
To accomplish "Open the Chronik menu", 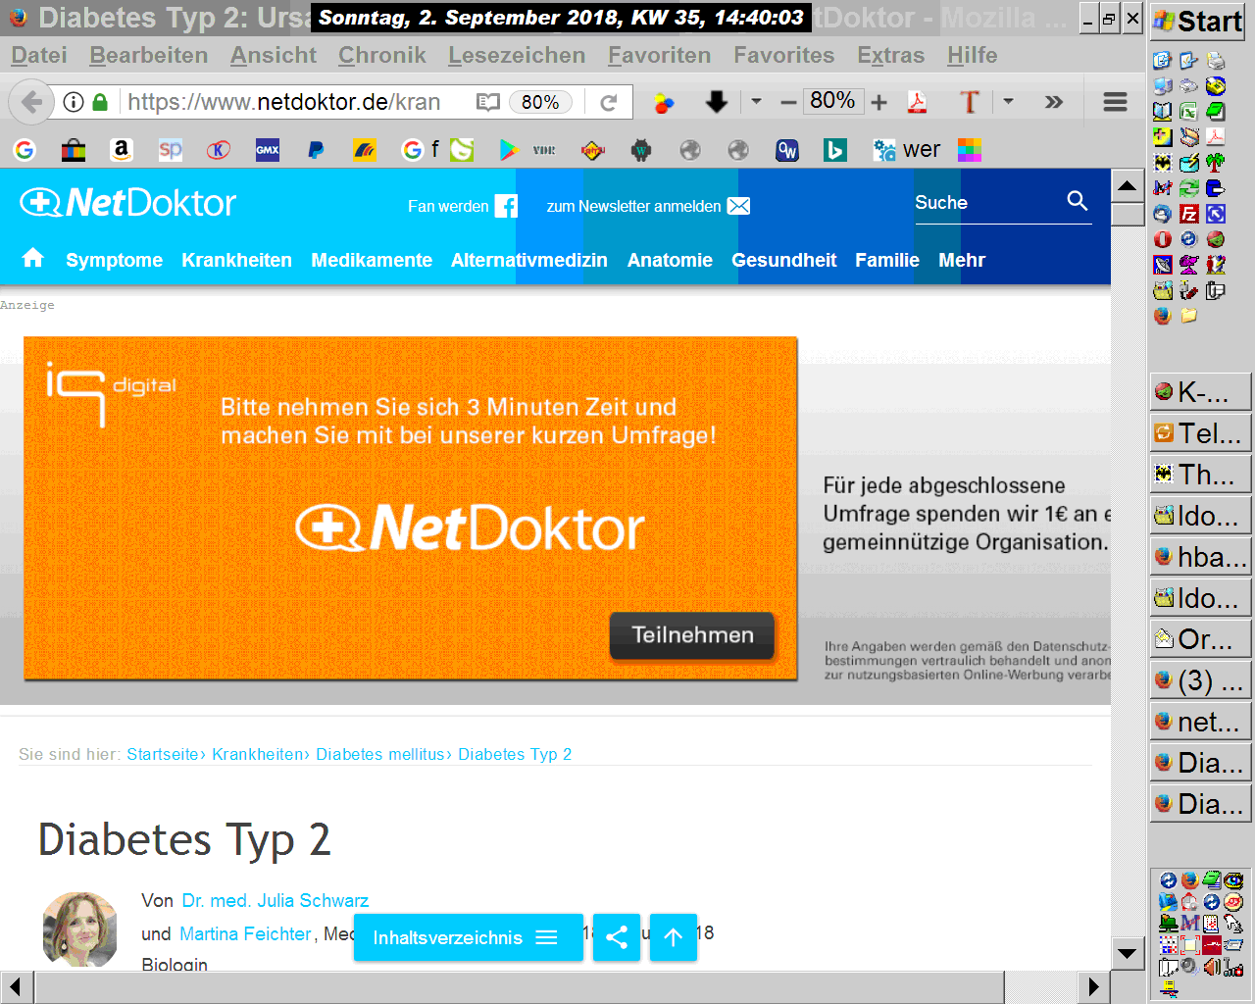I will (382, 56).
